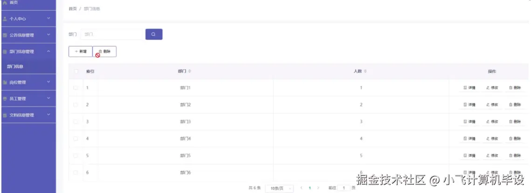
Task: Open 首页 in the sidebar menu
Action: [x=28, y=3]
